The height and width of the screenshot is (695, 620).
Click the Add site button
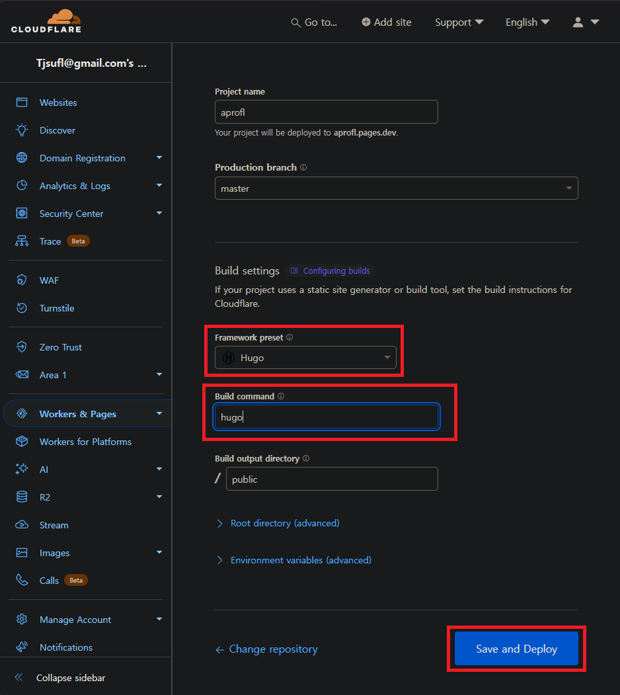click(x=386, y=22)
